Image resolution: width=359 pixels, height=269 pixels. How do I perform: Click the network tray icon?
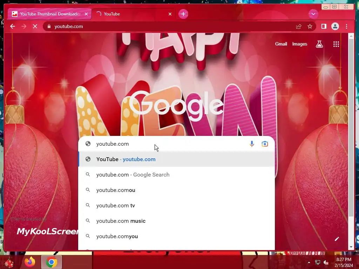[318, 262]
